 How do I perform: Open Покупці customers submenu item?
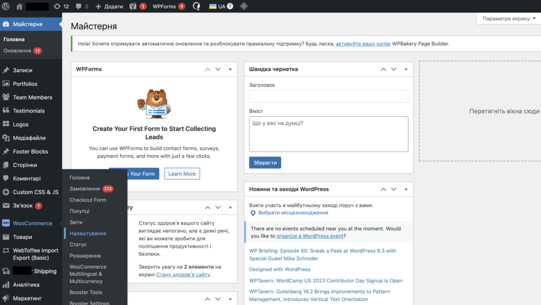80,211
